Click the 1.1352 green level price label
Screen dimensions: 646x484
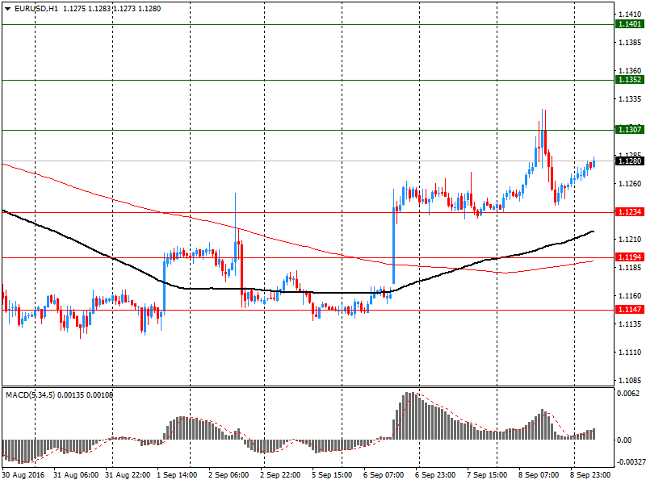[x=629, y=80]
